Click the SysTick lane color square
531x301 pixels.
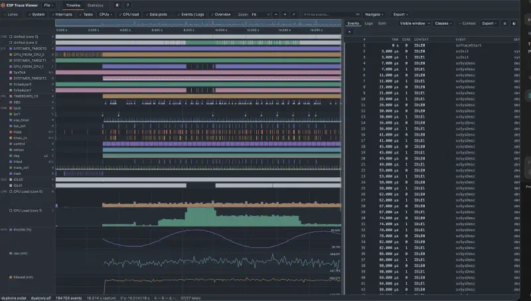(11, 72)
